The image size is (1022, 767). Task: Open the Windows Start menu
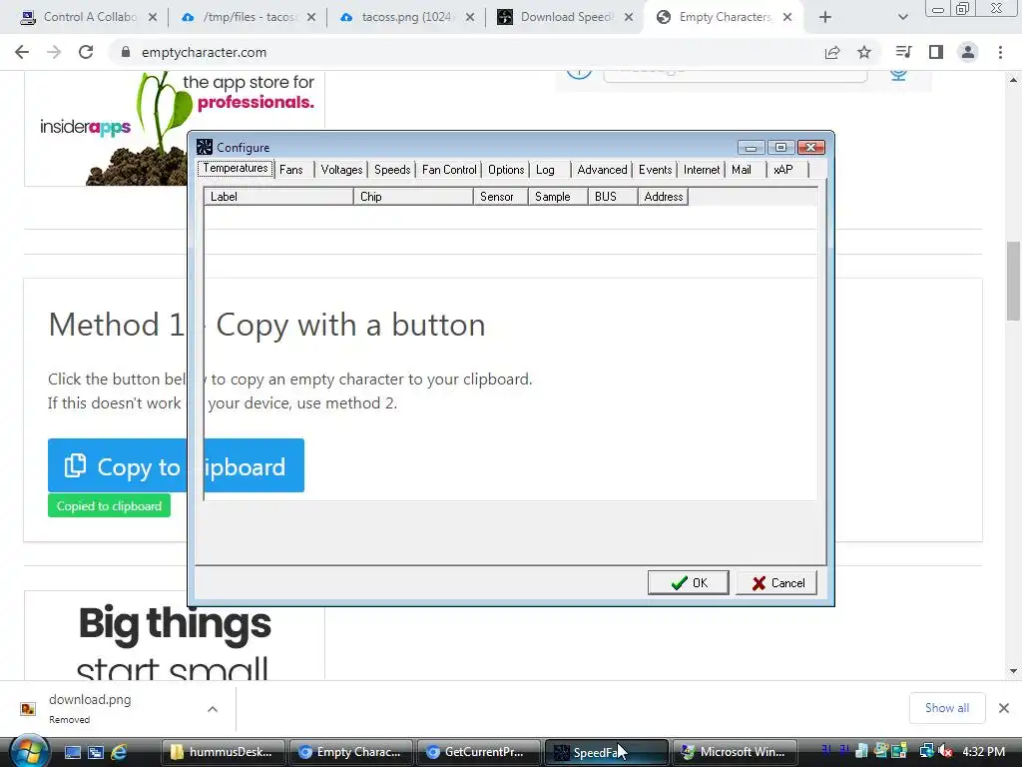pyautogui.click(x=29, y=752)
